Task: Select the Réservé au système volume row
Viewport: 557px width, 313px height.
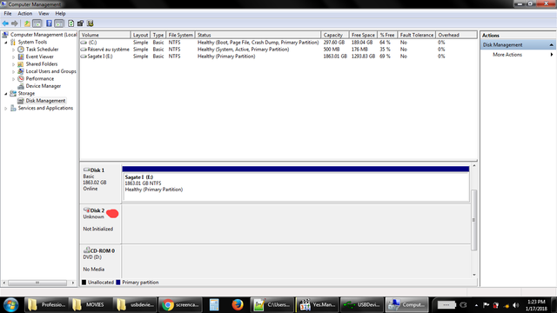Action: pos(278,50)
